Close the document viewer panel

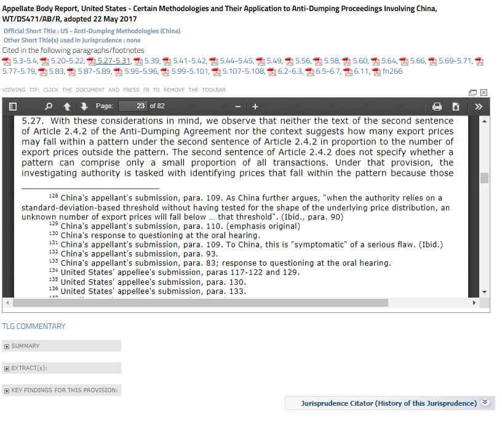click(484, 92)
